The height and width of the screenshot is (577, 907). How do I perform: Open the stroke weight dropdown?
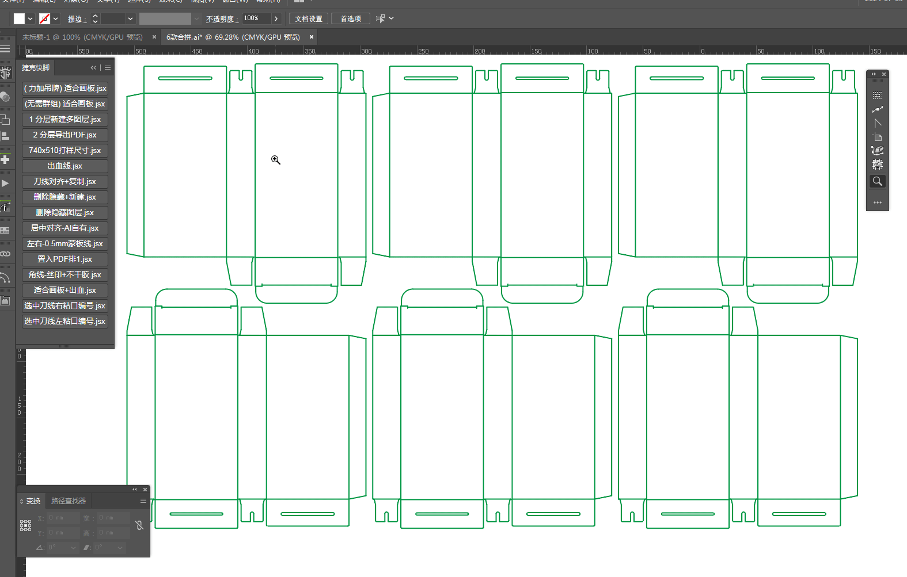tap(130, 18)
